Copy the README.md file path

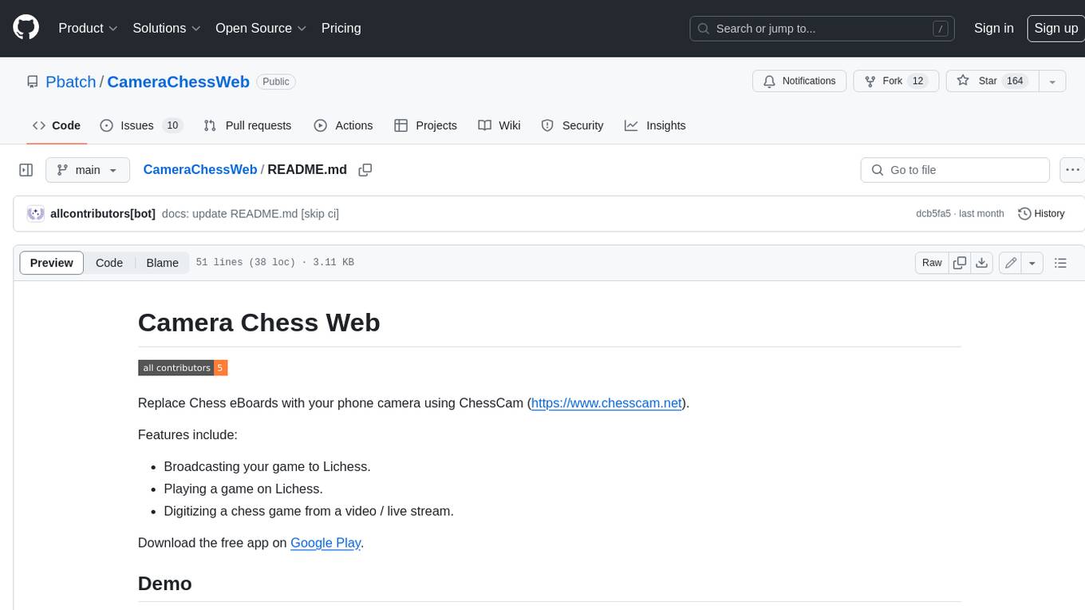[365, 170]
